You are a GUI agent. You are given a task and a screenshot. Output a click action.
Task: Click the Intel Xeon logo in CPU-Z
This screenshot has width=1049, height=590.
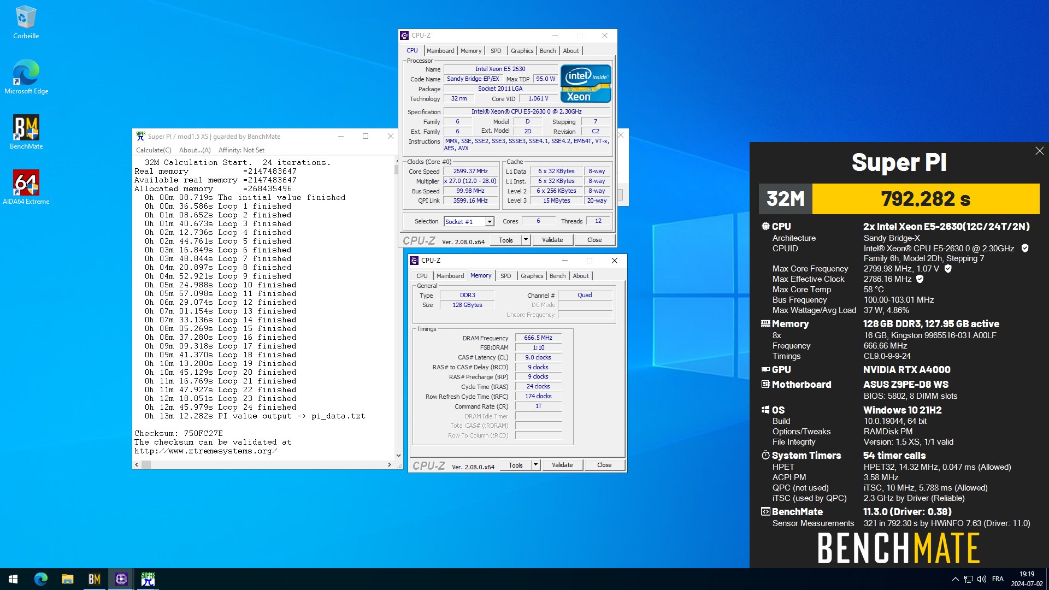pyautogui.click(x=586, y=84)
